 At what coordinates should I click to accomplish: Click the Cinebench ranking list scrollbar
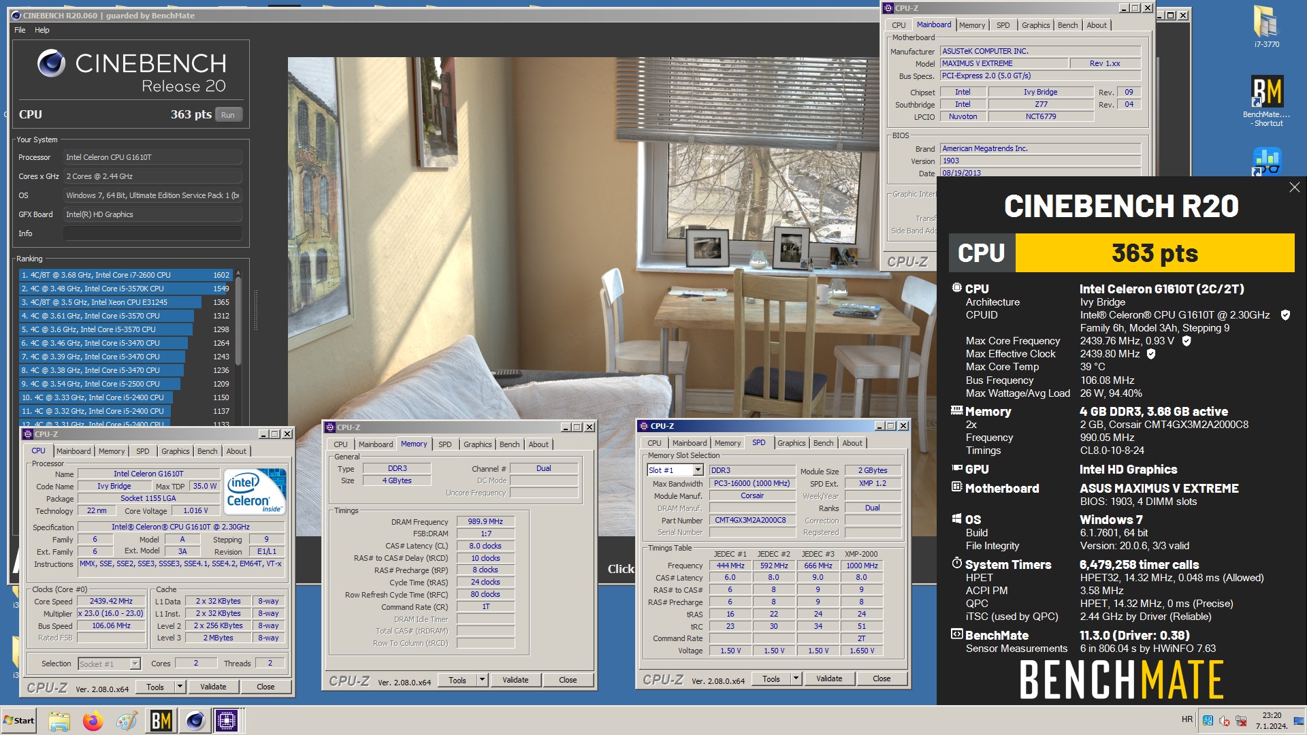coord(238,320)
